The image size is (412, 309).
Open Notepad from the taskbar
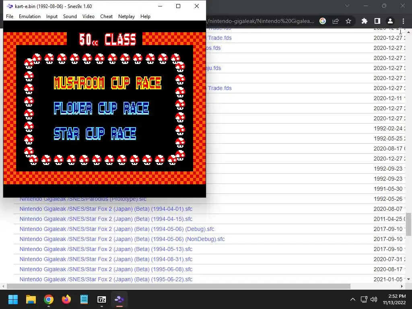click(84, 299)
